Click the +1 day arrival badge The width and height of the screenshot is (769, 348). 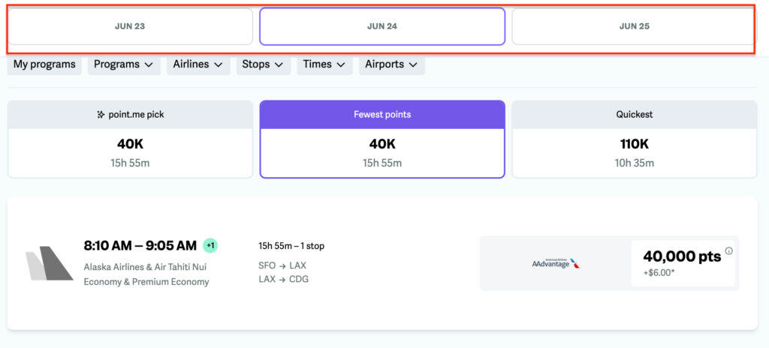[210, 245]
